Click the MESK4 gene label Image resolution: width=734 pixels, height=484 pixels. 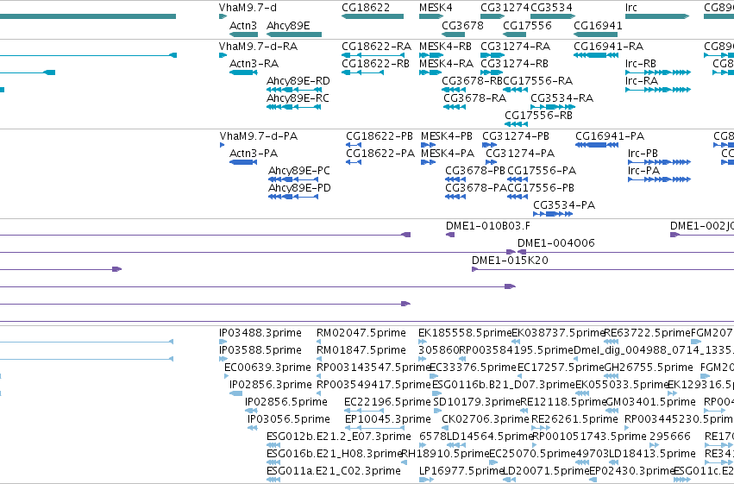436,8
